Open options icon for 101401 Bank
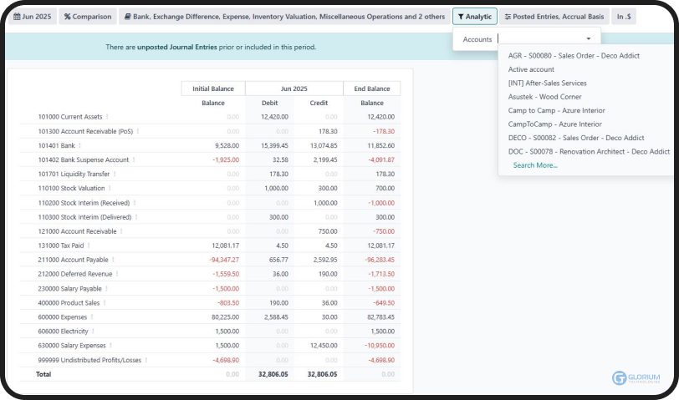This screenshot has width=679, height=400. click(79, 145)
